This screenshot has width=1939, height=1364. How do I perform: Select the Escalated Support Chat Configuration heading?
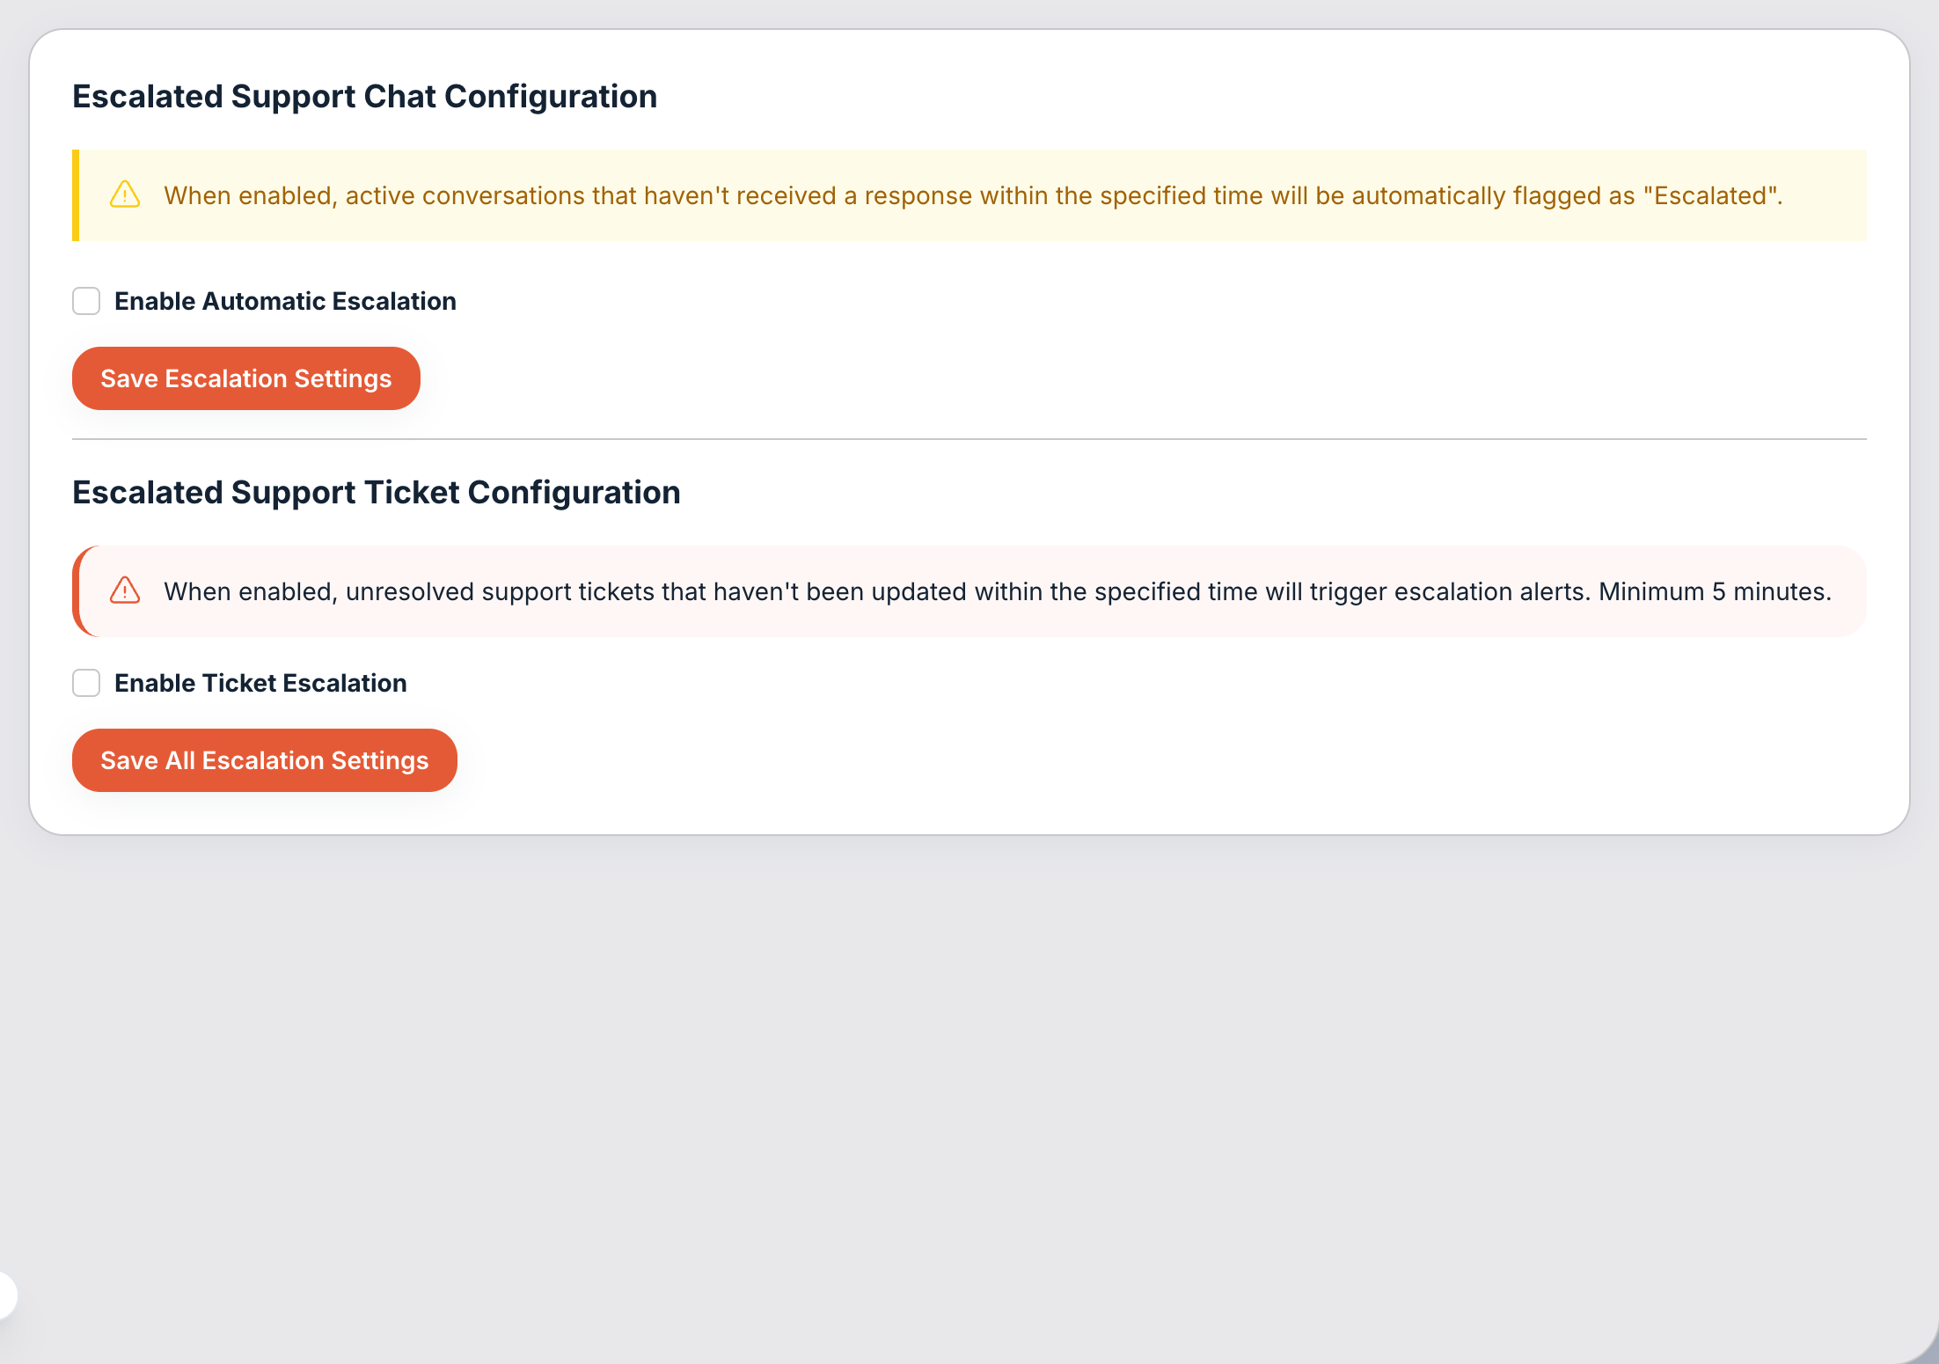364,96
